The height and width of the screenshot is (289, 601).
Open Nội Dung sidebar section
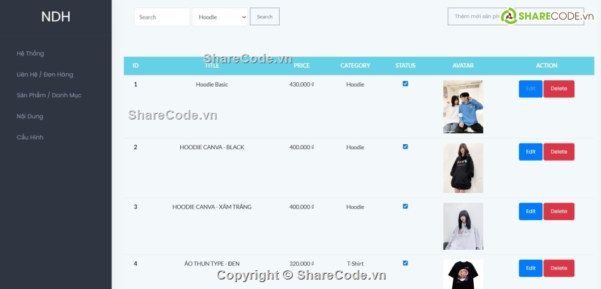point(30,116)
